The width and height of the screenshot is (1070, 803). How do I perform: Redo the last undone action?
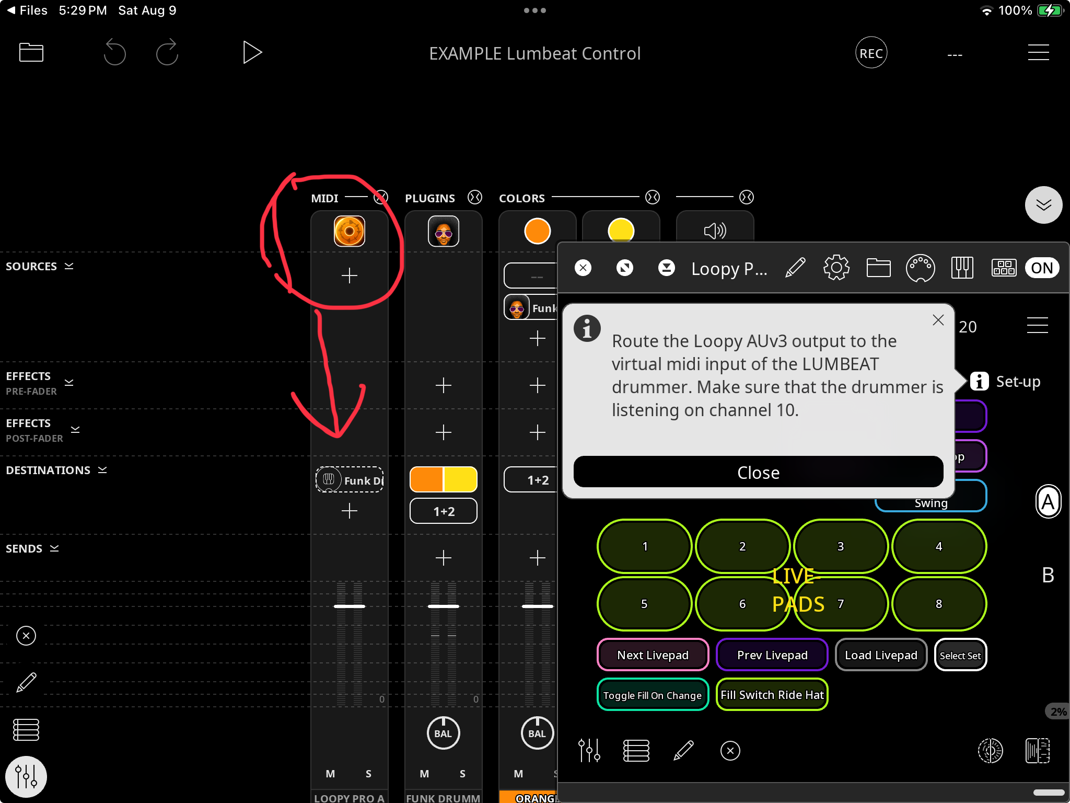[167, 52]
